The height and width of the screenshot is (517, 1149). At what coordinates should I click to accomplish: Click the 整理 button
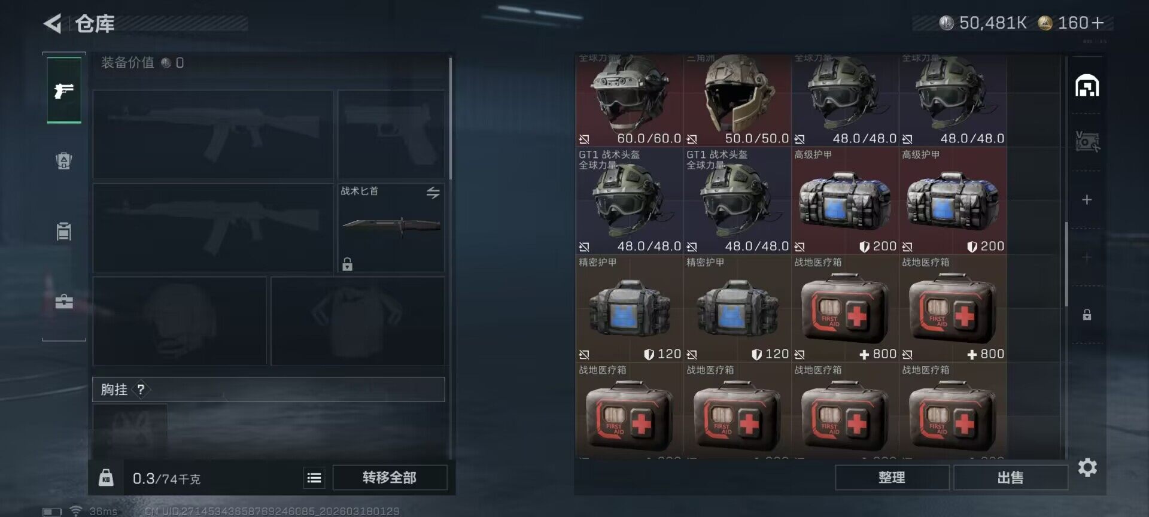892,478
